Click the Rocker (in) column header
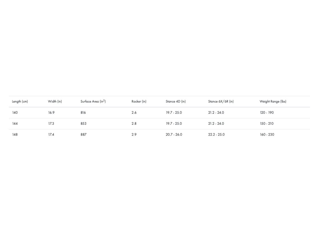This screenshot has width=320, height=240. 139,102
